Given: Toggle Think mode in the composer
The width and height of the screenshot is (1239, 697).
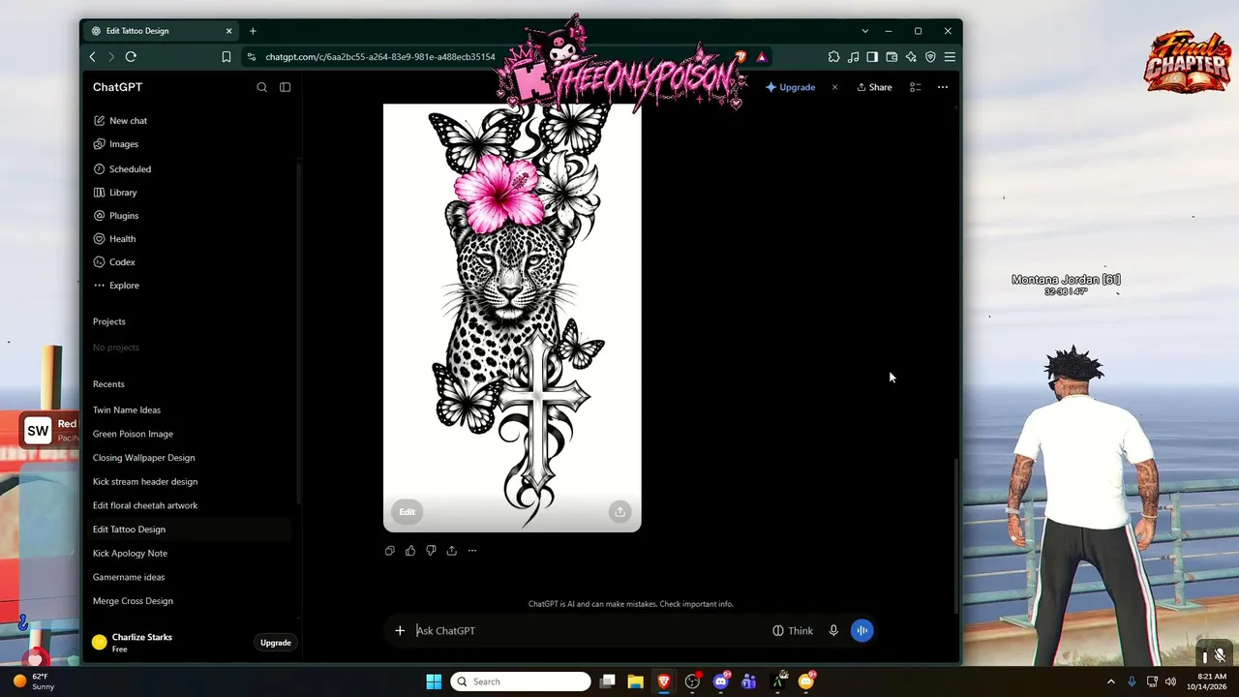Looking at the screenshot, I should [x=793, y=631].
